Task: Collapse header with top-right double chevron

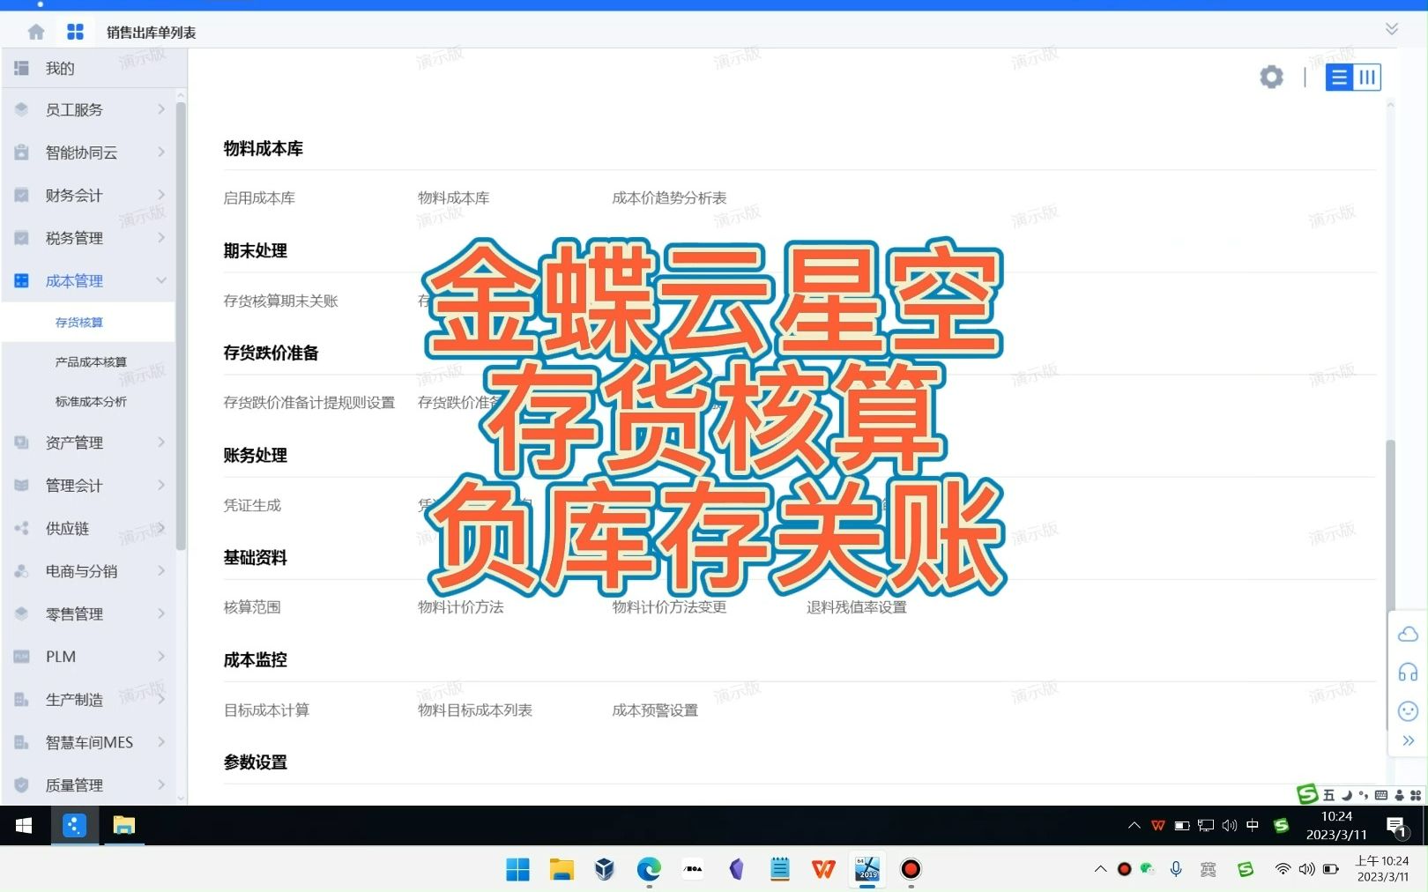Action: [1392, 29]
